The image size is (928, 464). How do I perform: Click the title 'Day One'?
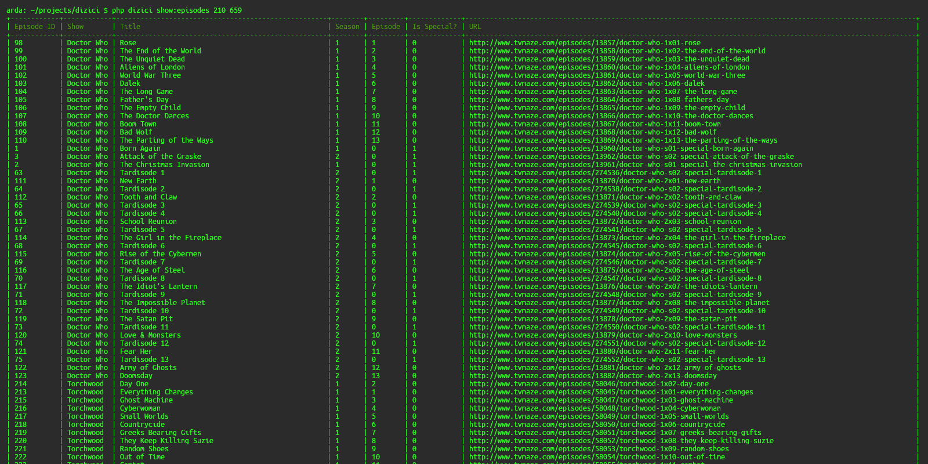pyautogui.click(x=134, y=384)
